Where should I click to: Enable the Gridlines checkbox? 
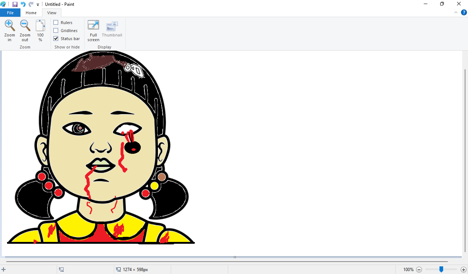click(x=56, y=31)
